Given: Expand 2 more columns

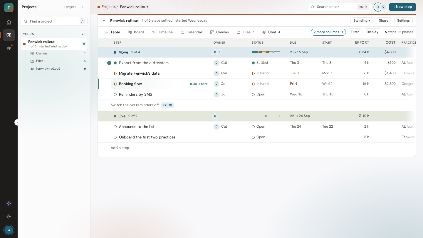Looking at the screenshot, I should 328,32.
